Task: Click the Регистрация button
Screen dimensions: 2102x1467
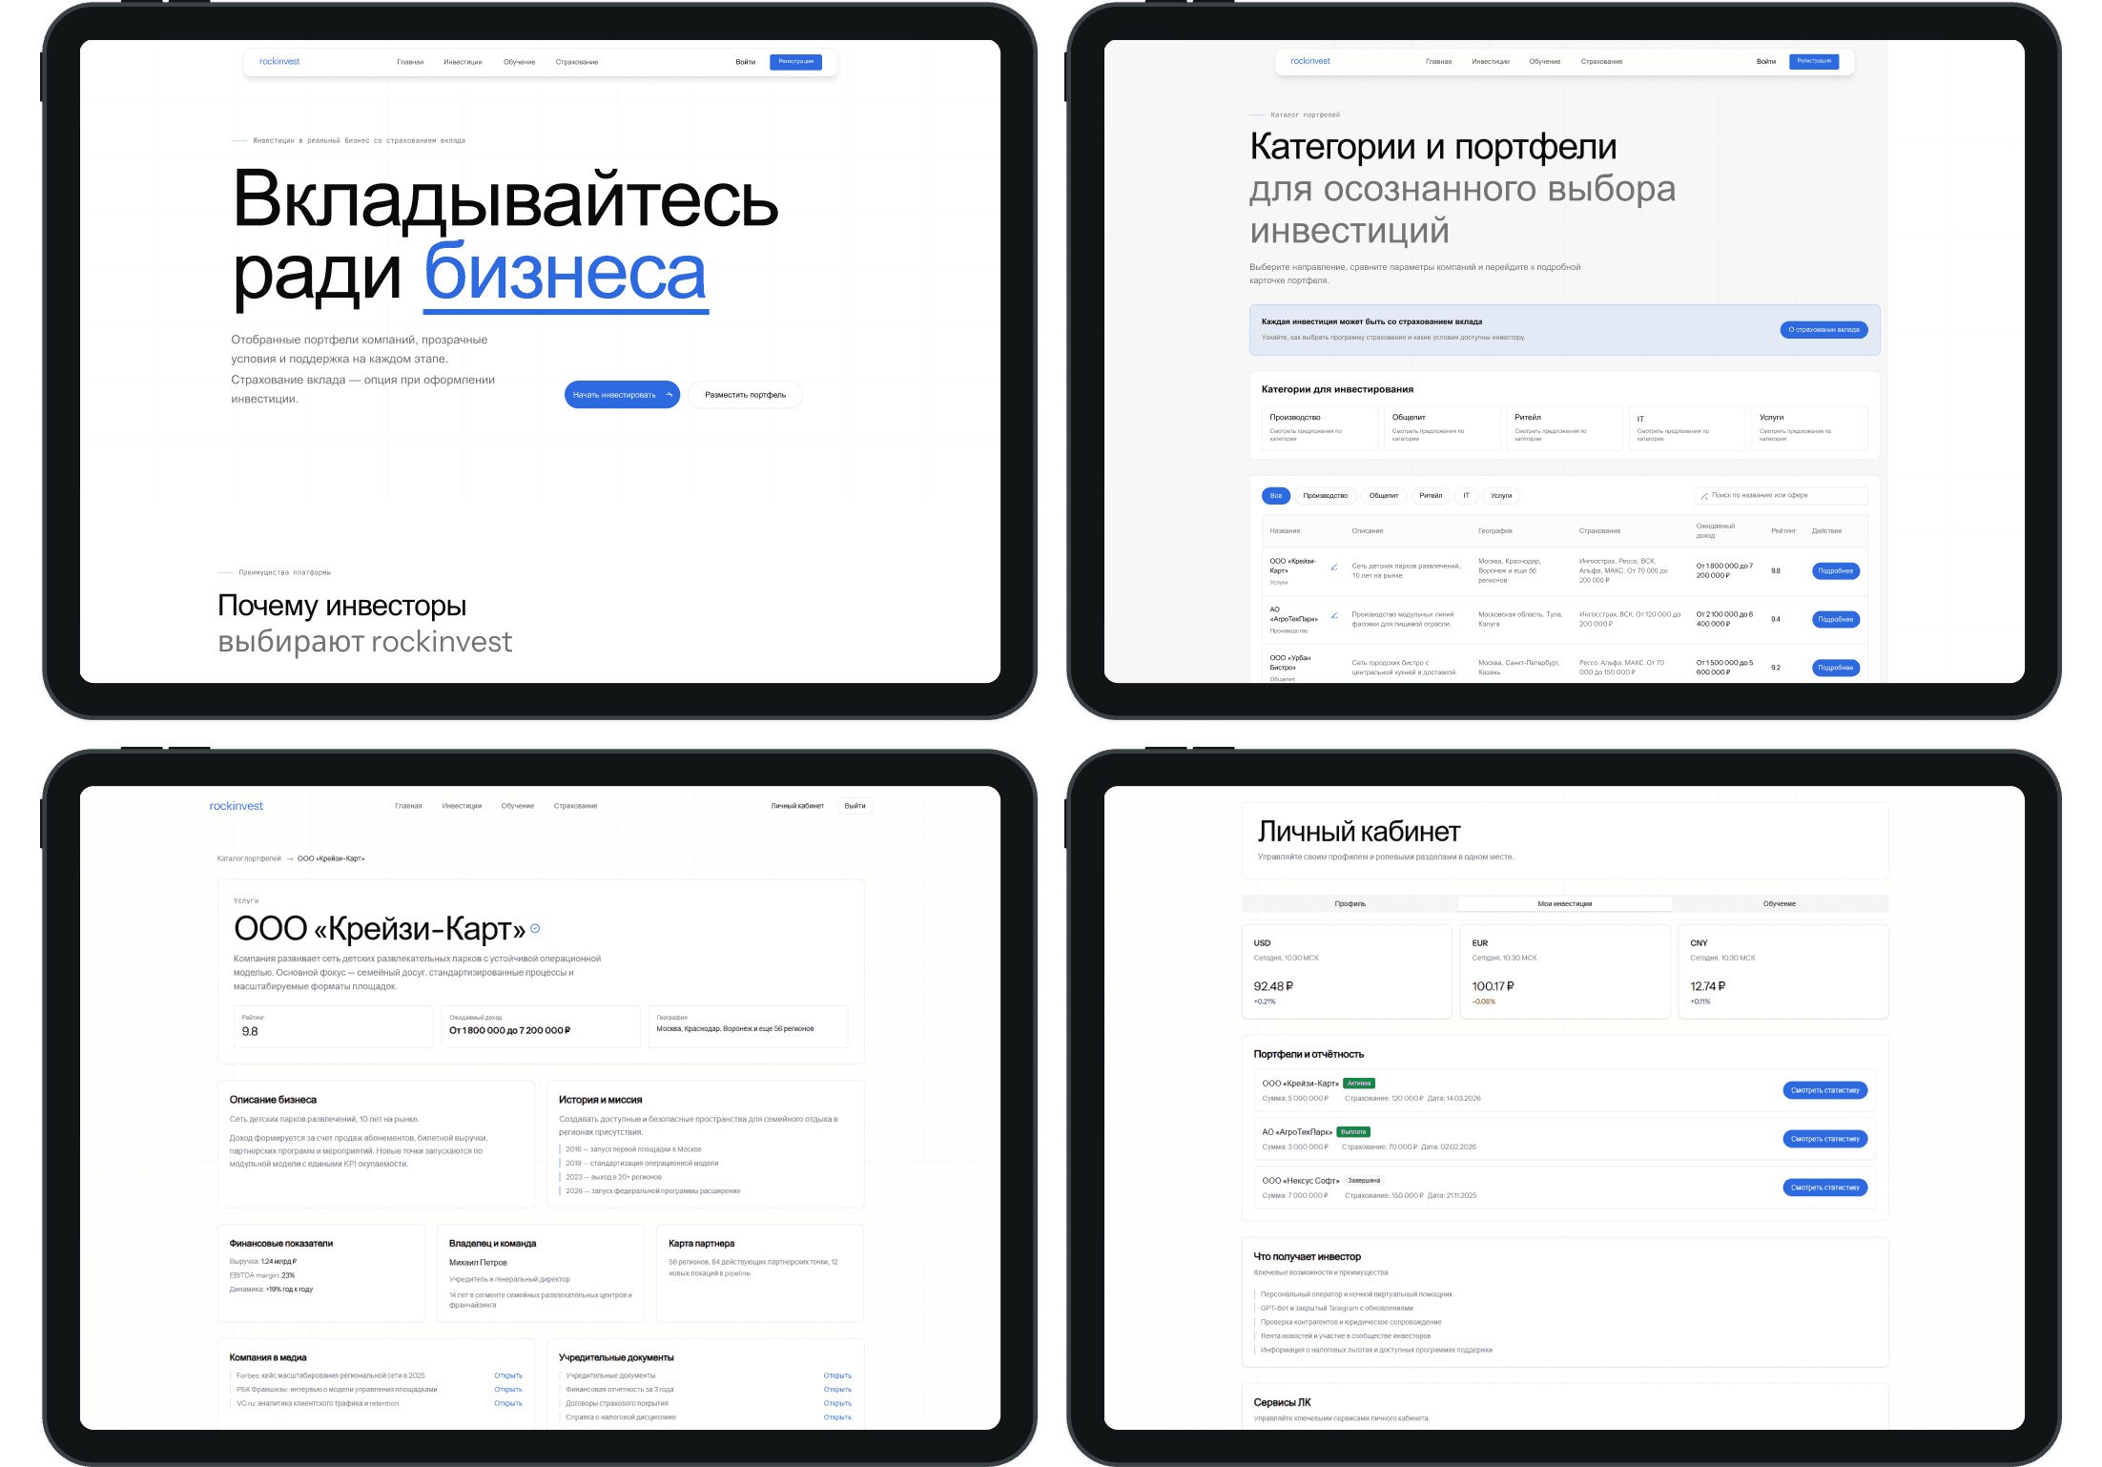Action: pos(796,61)
